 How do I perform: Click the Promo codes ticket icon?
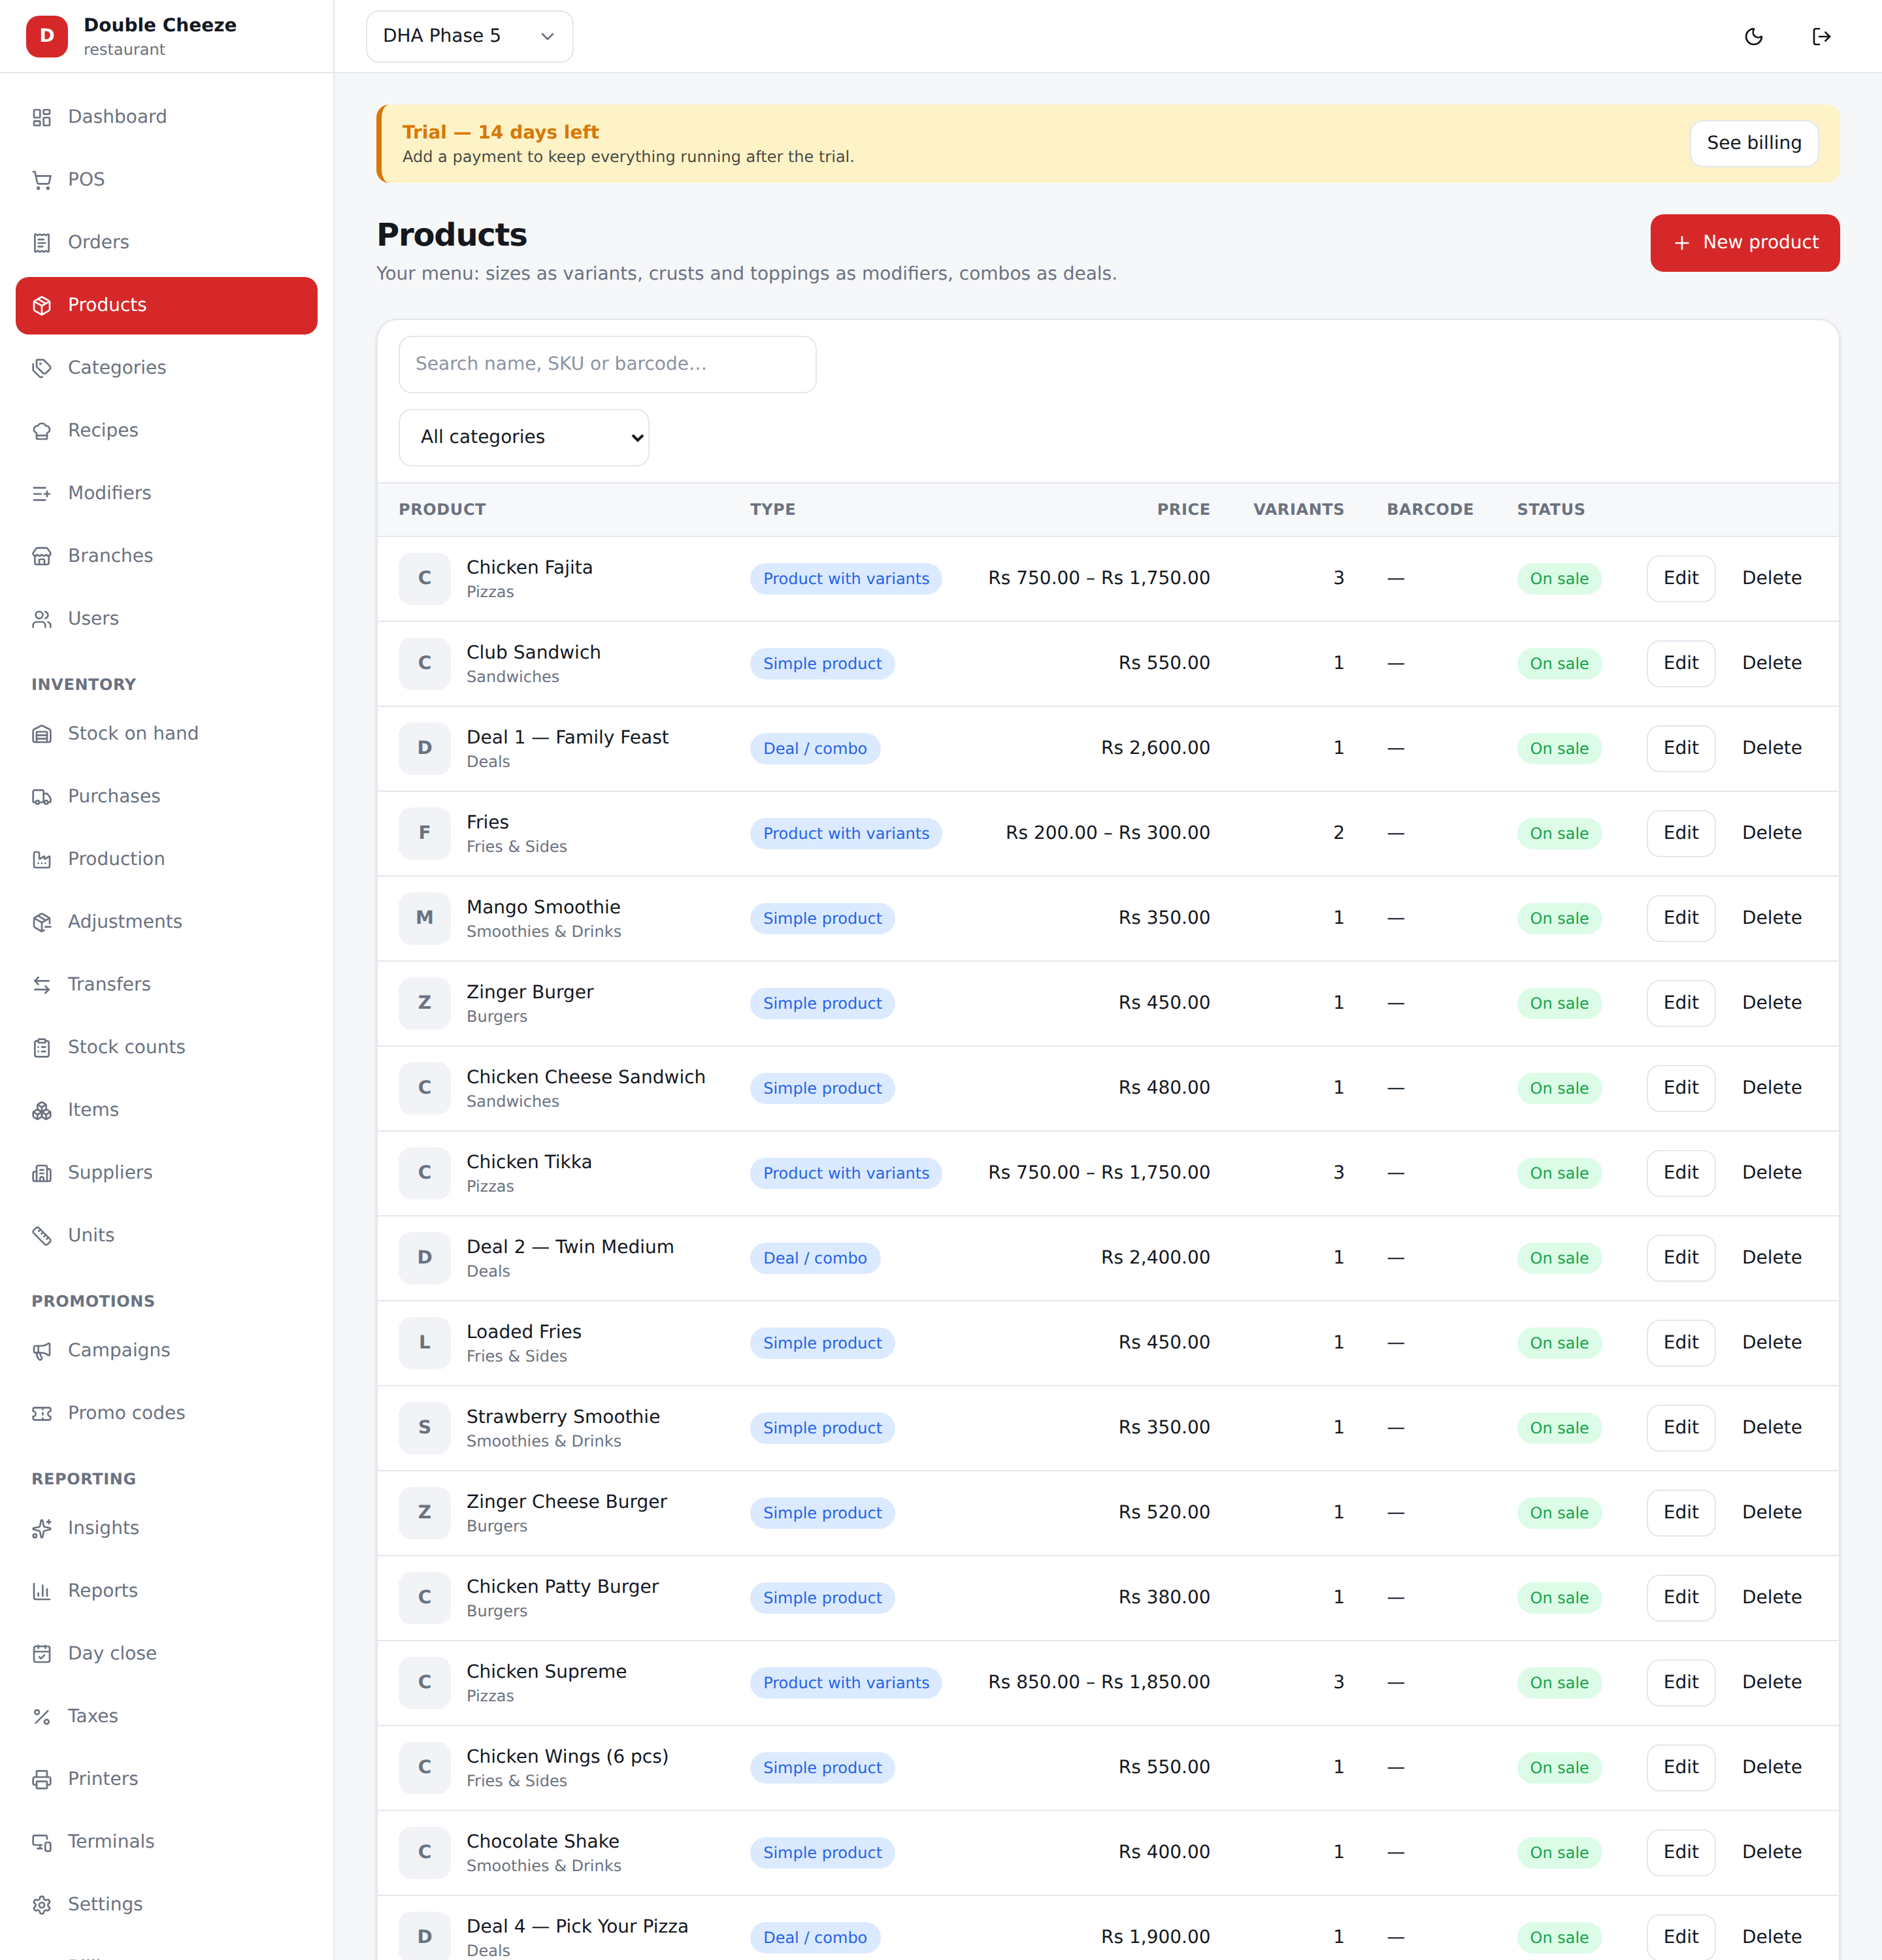click(42, 1413)
